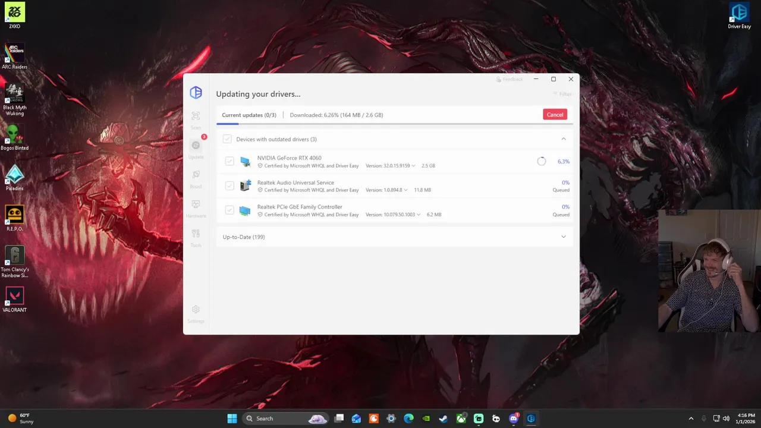Collapse the outdated drivers group chevron
The width and height of the screenshot is (761, 428).
(x=564, y=139)
